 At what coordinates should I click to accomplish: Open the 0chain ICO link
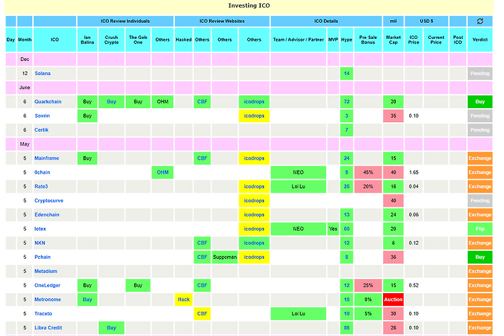point(42,172)
